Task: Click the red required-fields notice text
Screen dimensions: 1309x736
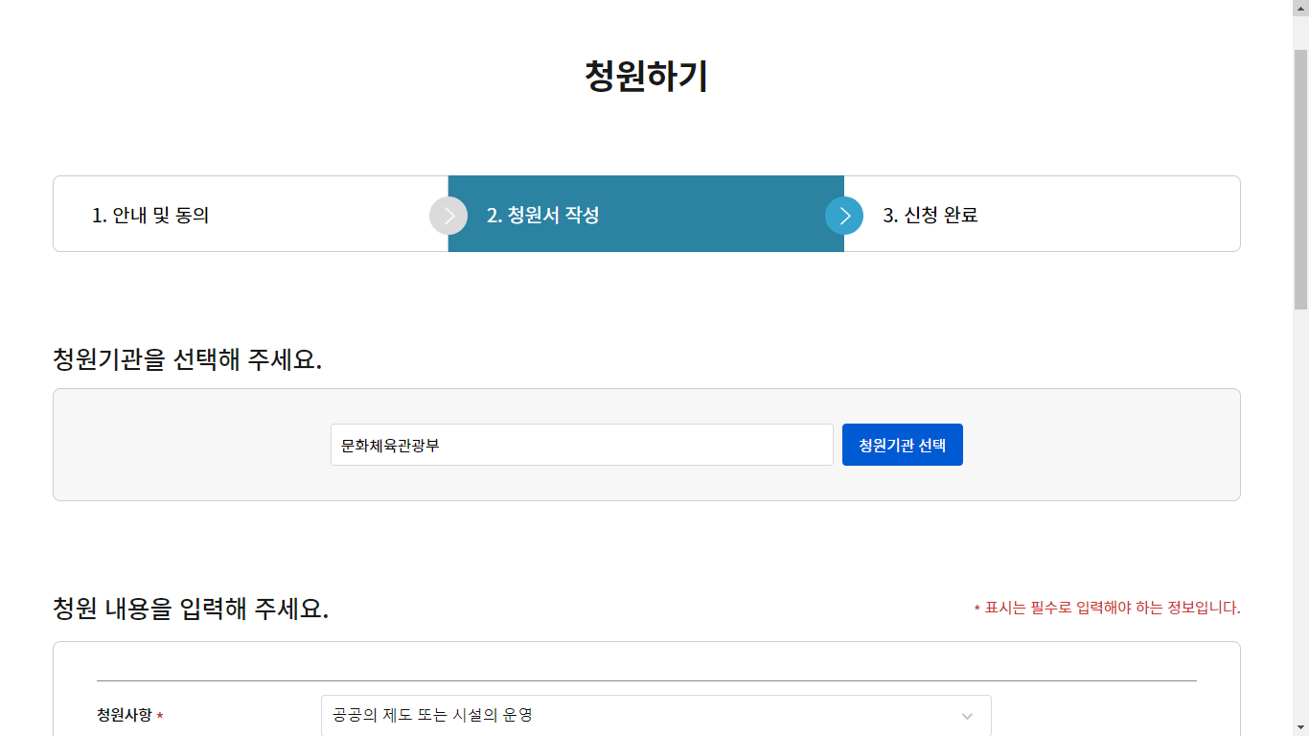Action: [x=1107, y=608]
